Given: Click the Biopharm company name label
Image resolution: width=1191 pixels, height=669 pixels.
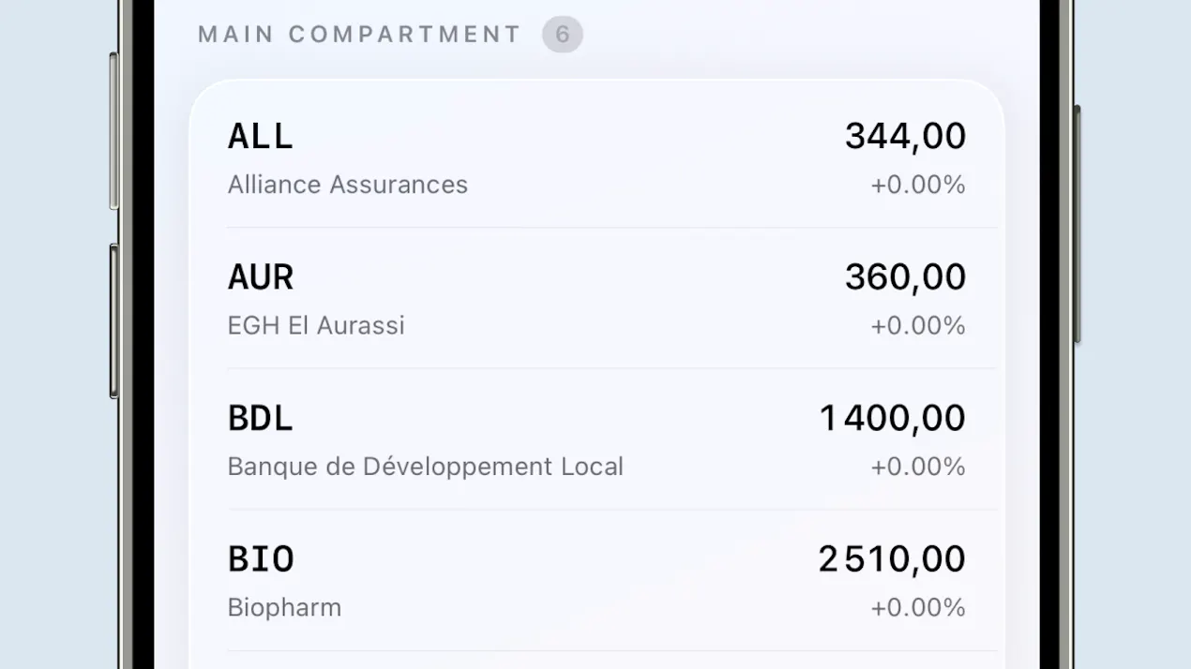Looking at the screenshot, I should 284,608.
